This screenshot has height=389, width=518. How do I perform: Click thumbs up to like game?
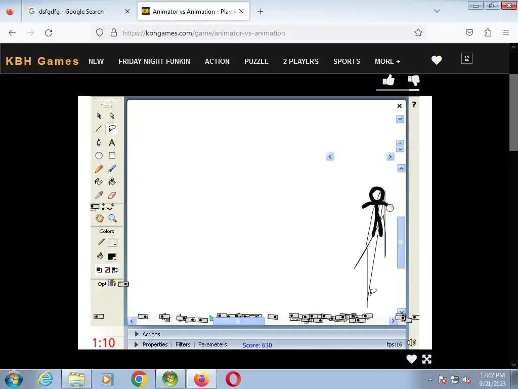click(x=388, y=80)
